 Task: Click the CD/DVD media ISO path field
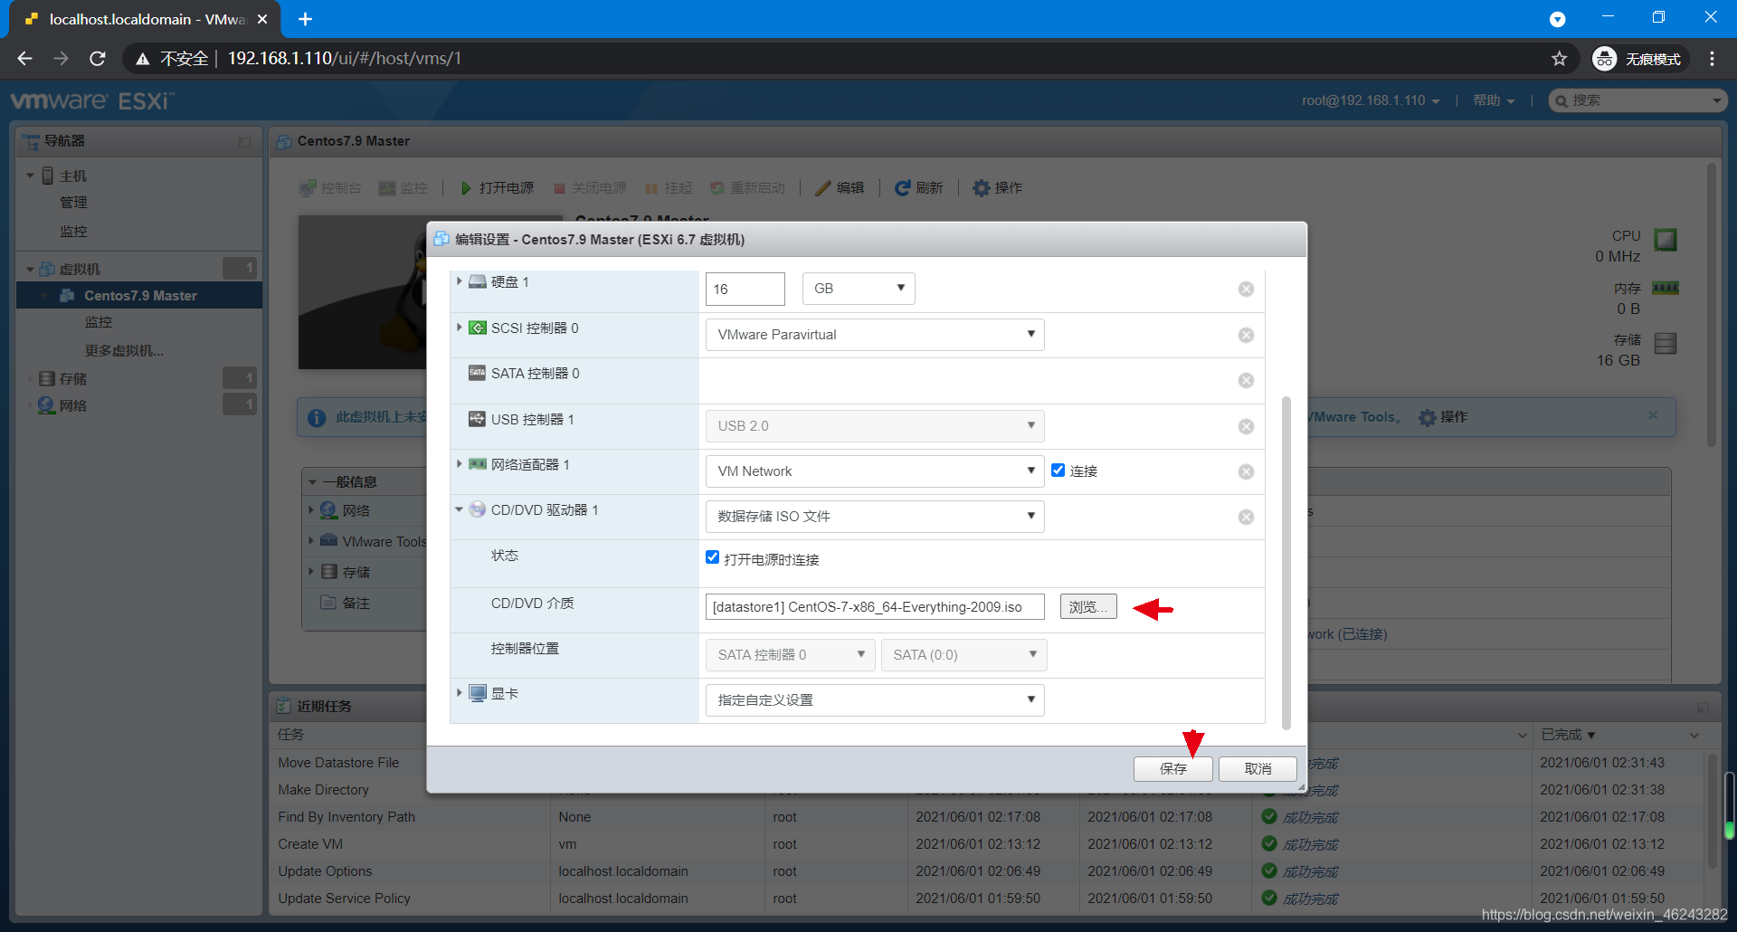pos(875,606)
